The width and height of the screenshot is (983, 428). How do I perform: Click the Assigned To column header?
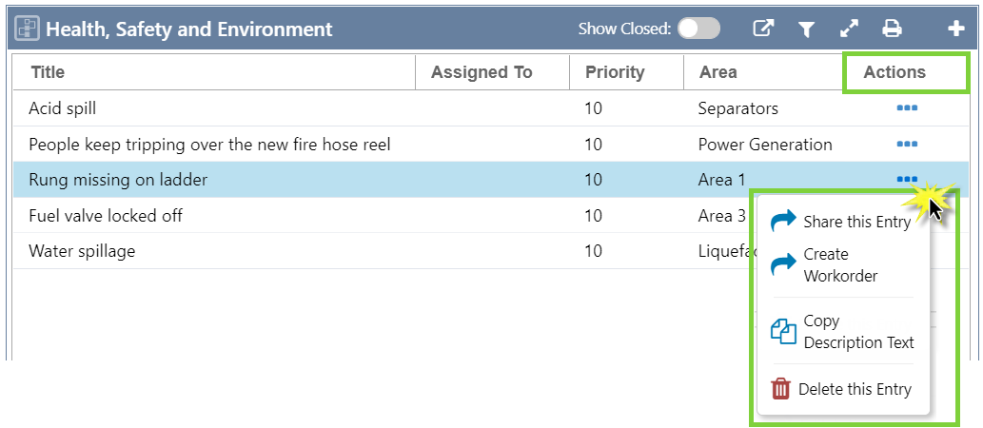click(x=482, y=71)
